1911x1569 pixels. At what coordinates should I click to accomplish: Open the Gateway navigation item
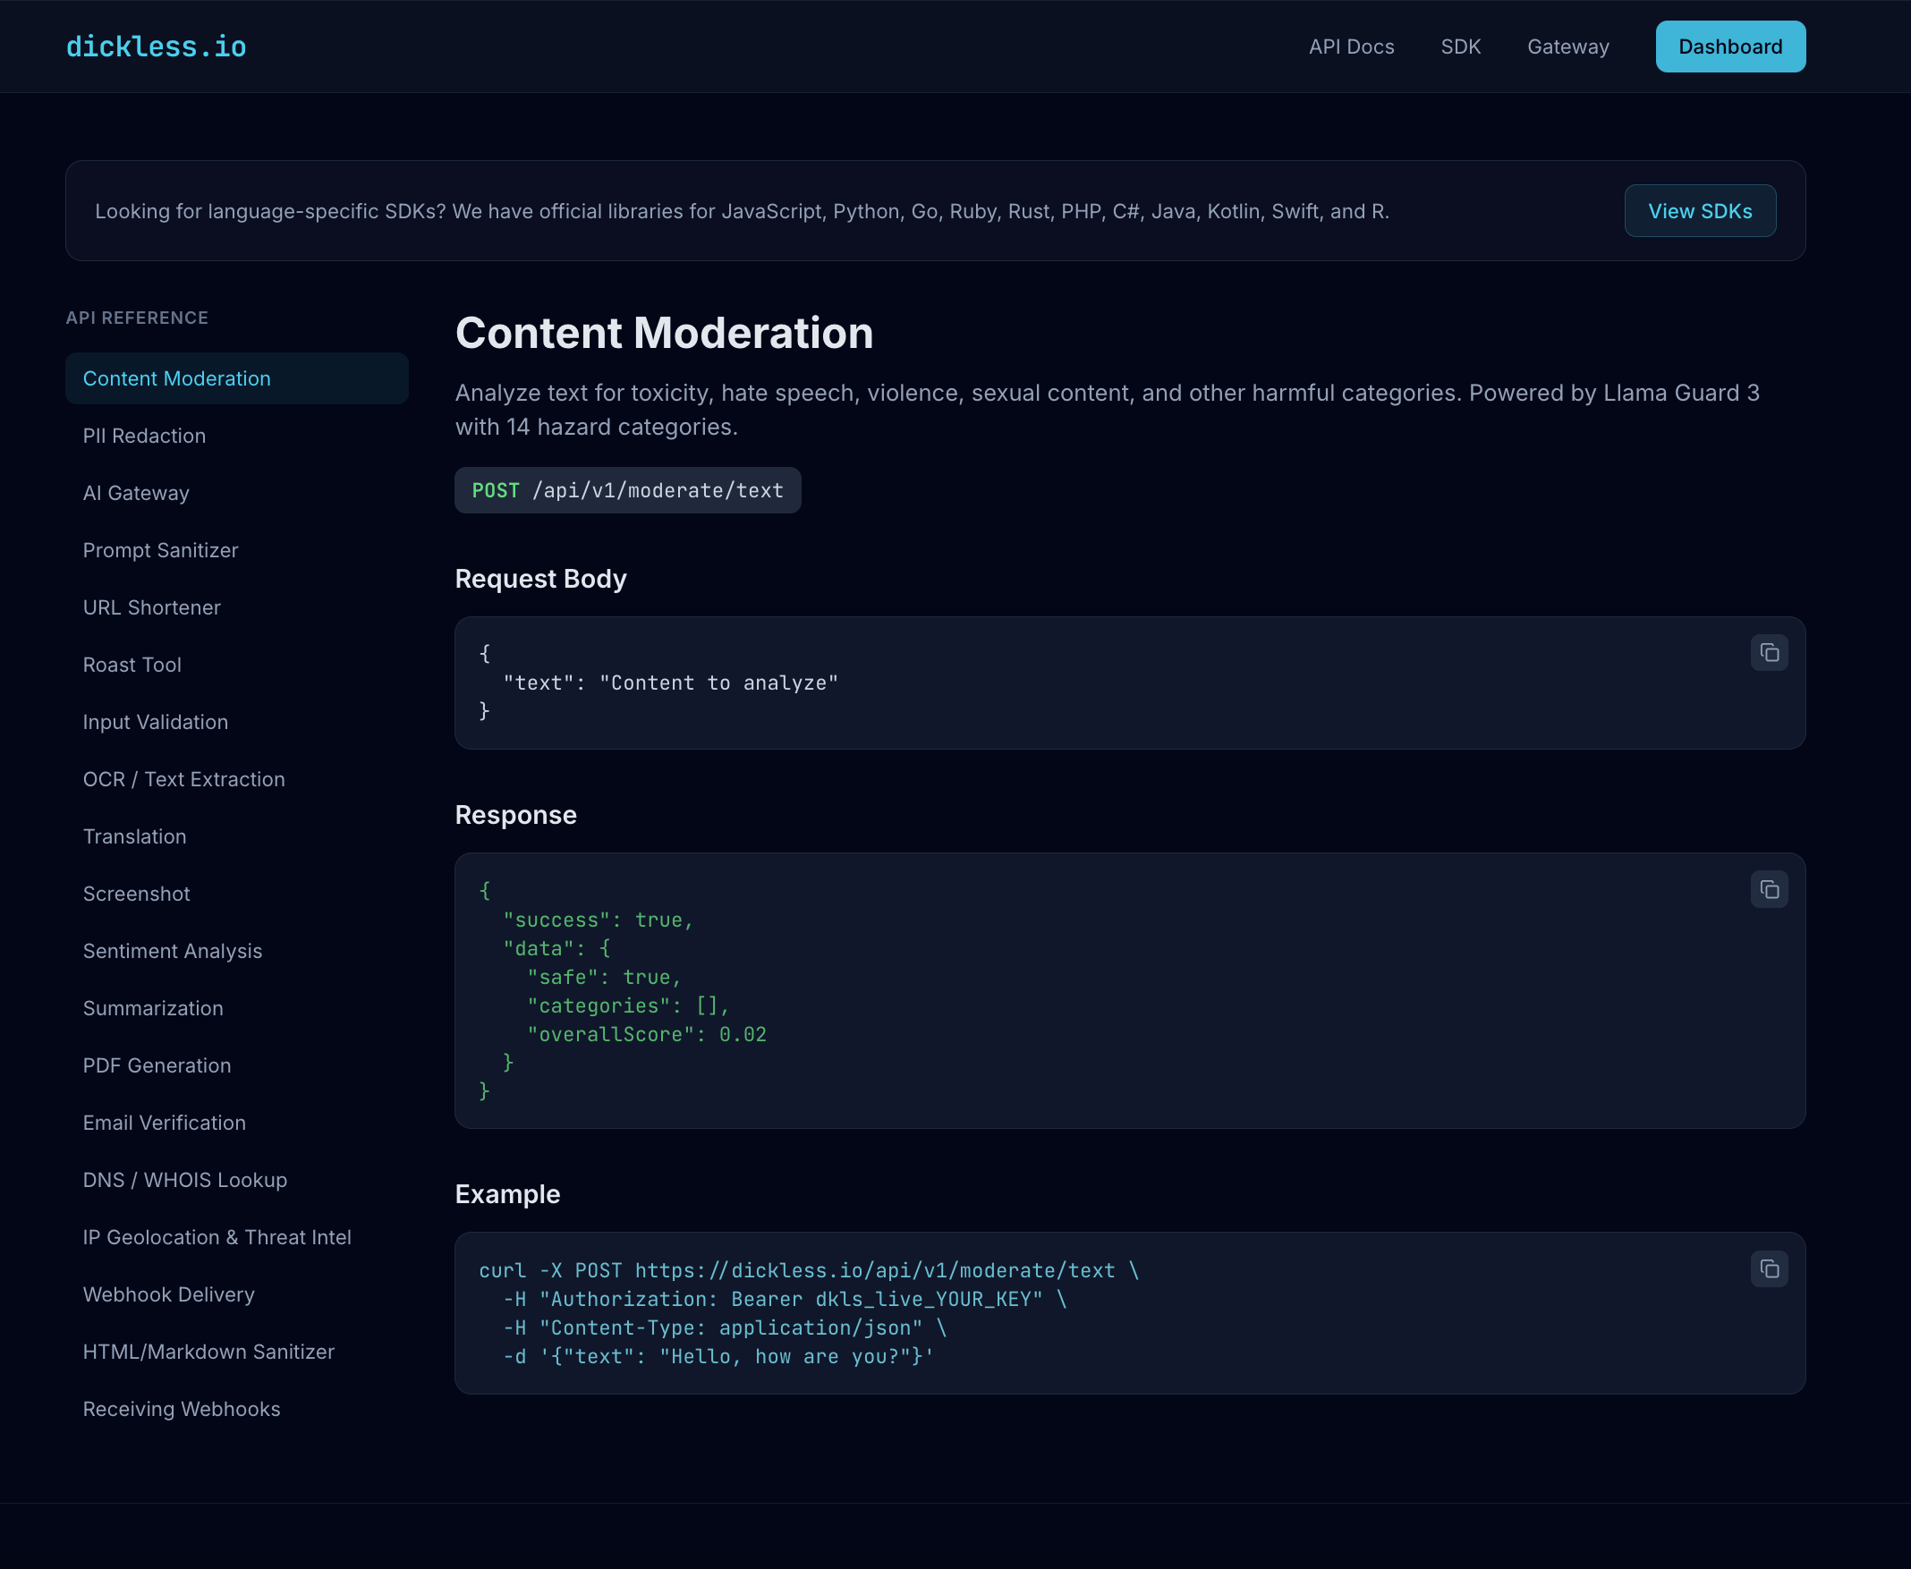(1567, 47)
